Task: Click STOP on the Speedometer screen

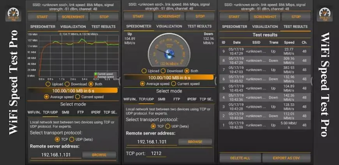Action: click(200, 16)
